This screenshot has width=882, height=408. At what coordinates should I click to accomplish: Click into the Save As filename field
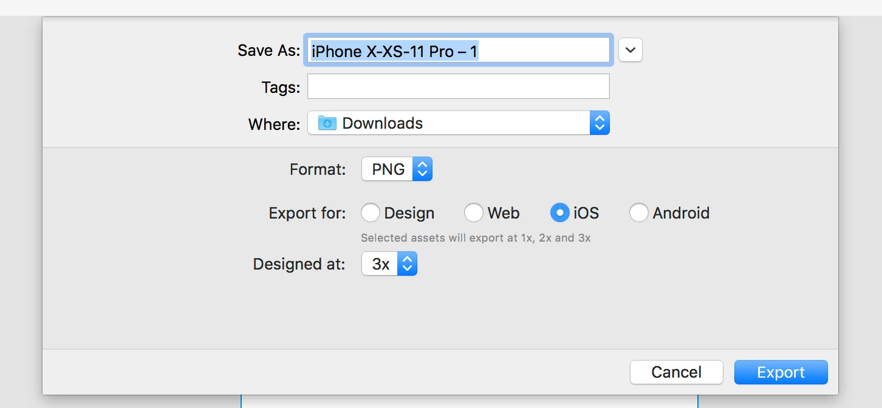459,51
